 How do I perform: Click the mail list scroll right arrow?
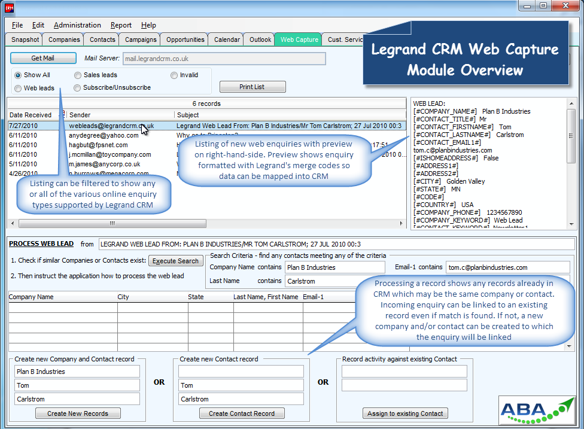401,223
